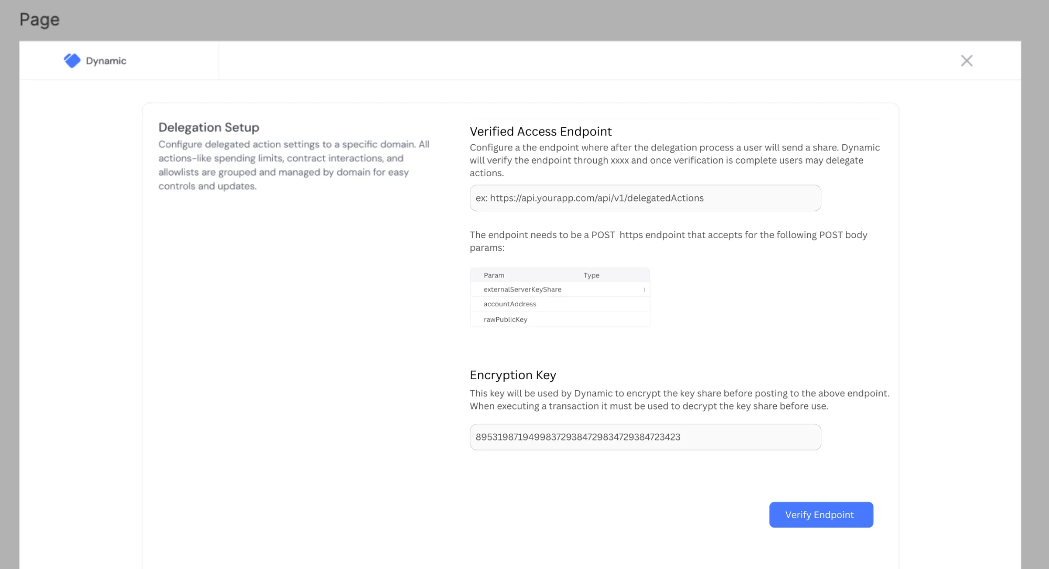Click the endpoint verification description paragraph

(675, 160)
